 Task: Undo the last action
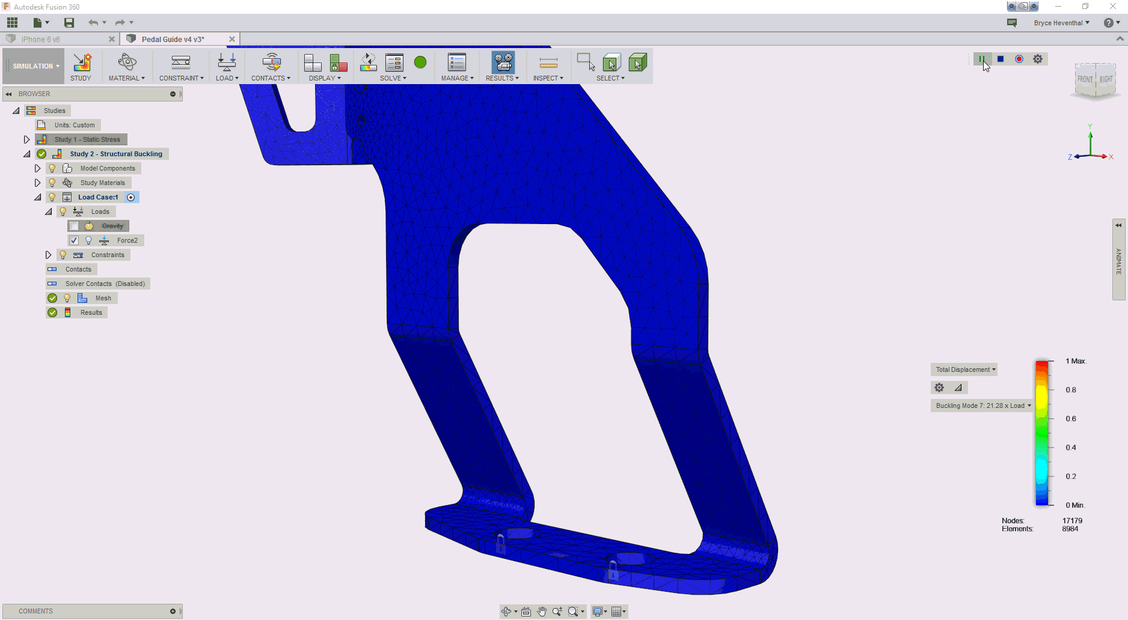click(x=93, y=23)
